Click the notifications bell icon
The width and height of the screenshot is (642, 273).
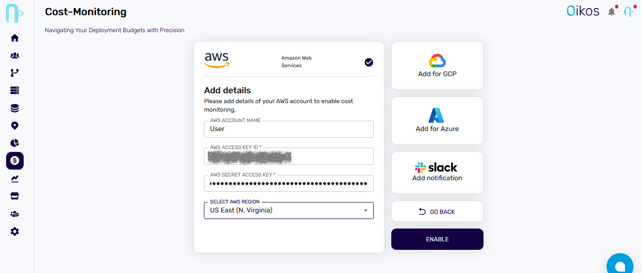click(611, 11)
